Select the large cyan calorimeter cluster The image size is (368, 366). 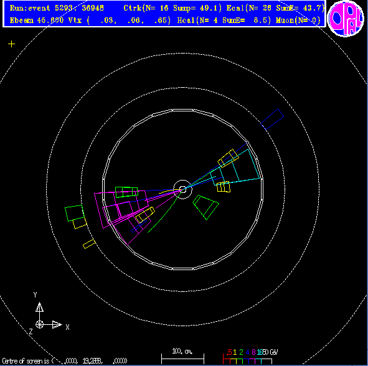pos(235,167)
